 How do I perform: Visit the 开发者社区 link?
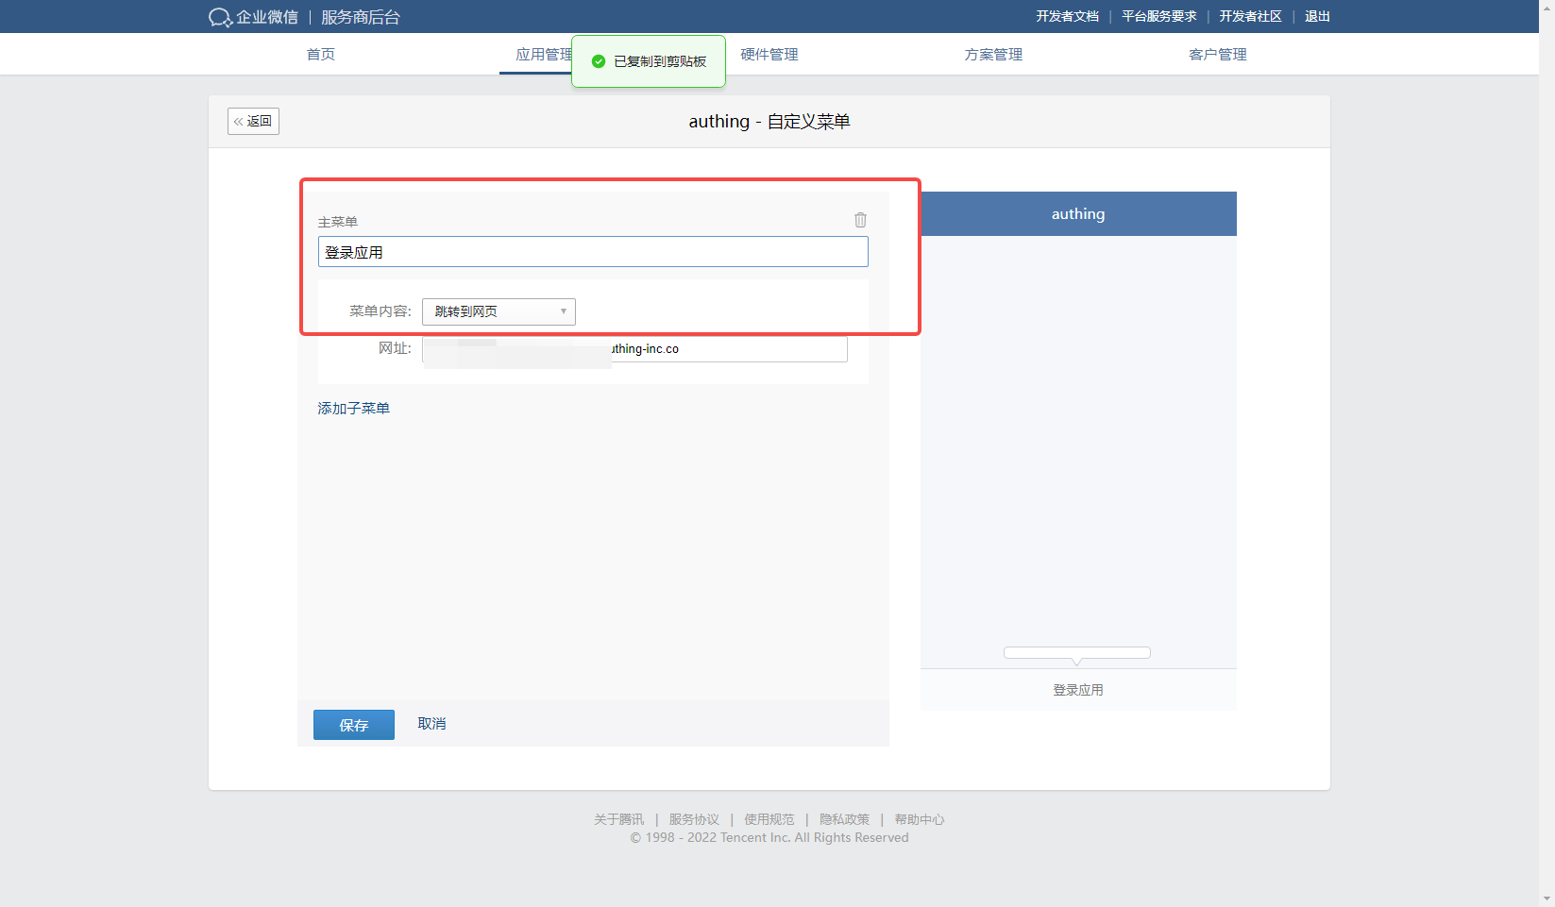[x=1250, y=16]
